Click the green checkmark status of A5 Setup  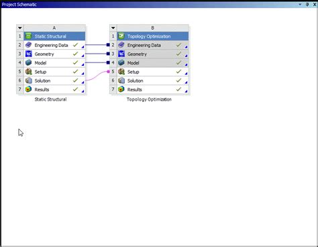(75, 71)
